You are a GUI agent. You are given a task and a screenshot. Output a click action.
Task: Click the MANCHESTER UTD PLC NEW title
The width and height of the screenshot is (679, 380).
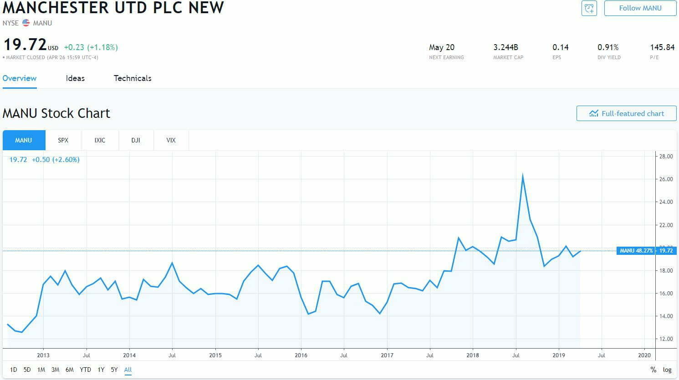click(x=113, y=8)
